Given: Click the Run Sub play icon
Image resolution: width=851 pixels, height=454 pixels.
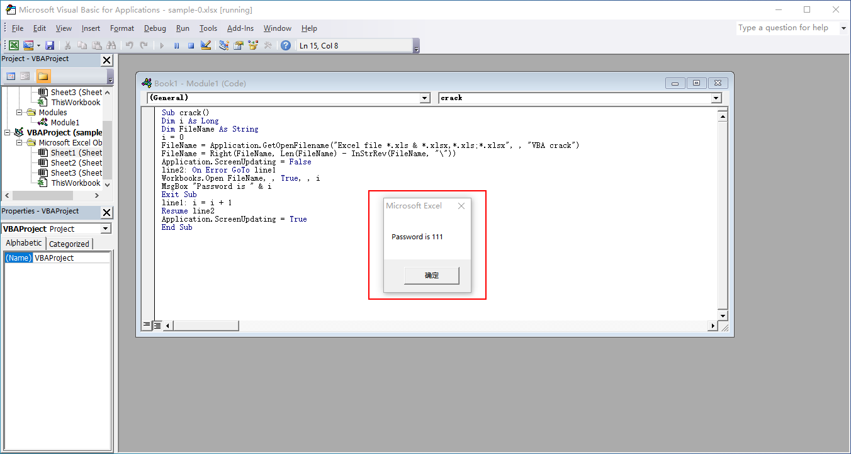Looking at the screenshot, I should (162, 45).
